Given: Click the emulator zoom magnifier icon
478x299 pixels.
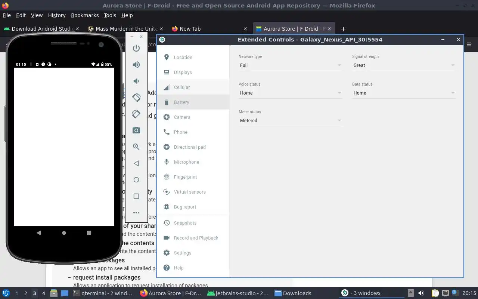Looking at the screenshot, I should tap(136, 147).
